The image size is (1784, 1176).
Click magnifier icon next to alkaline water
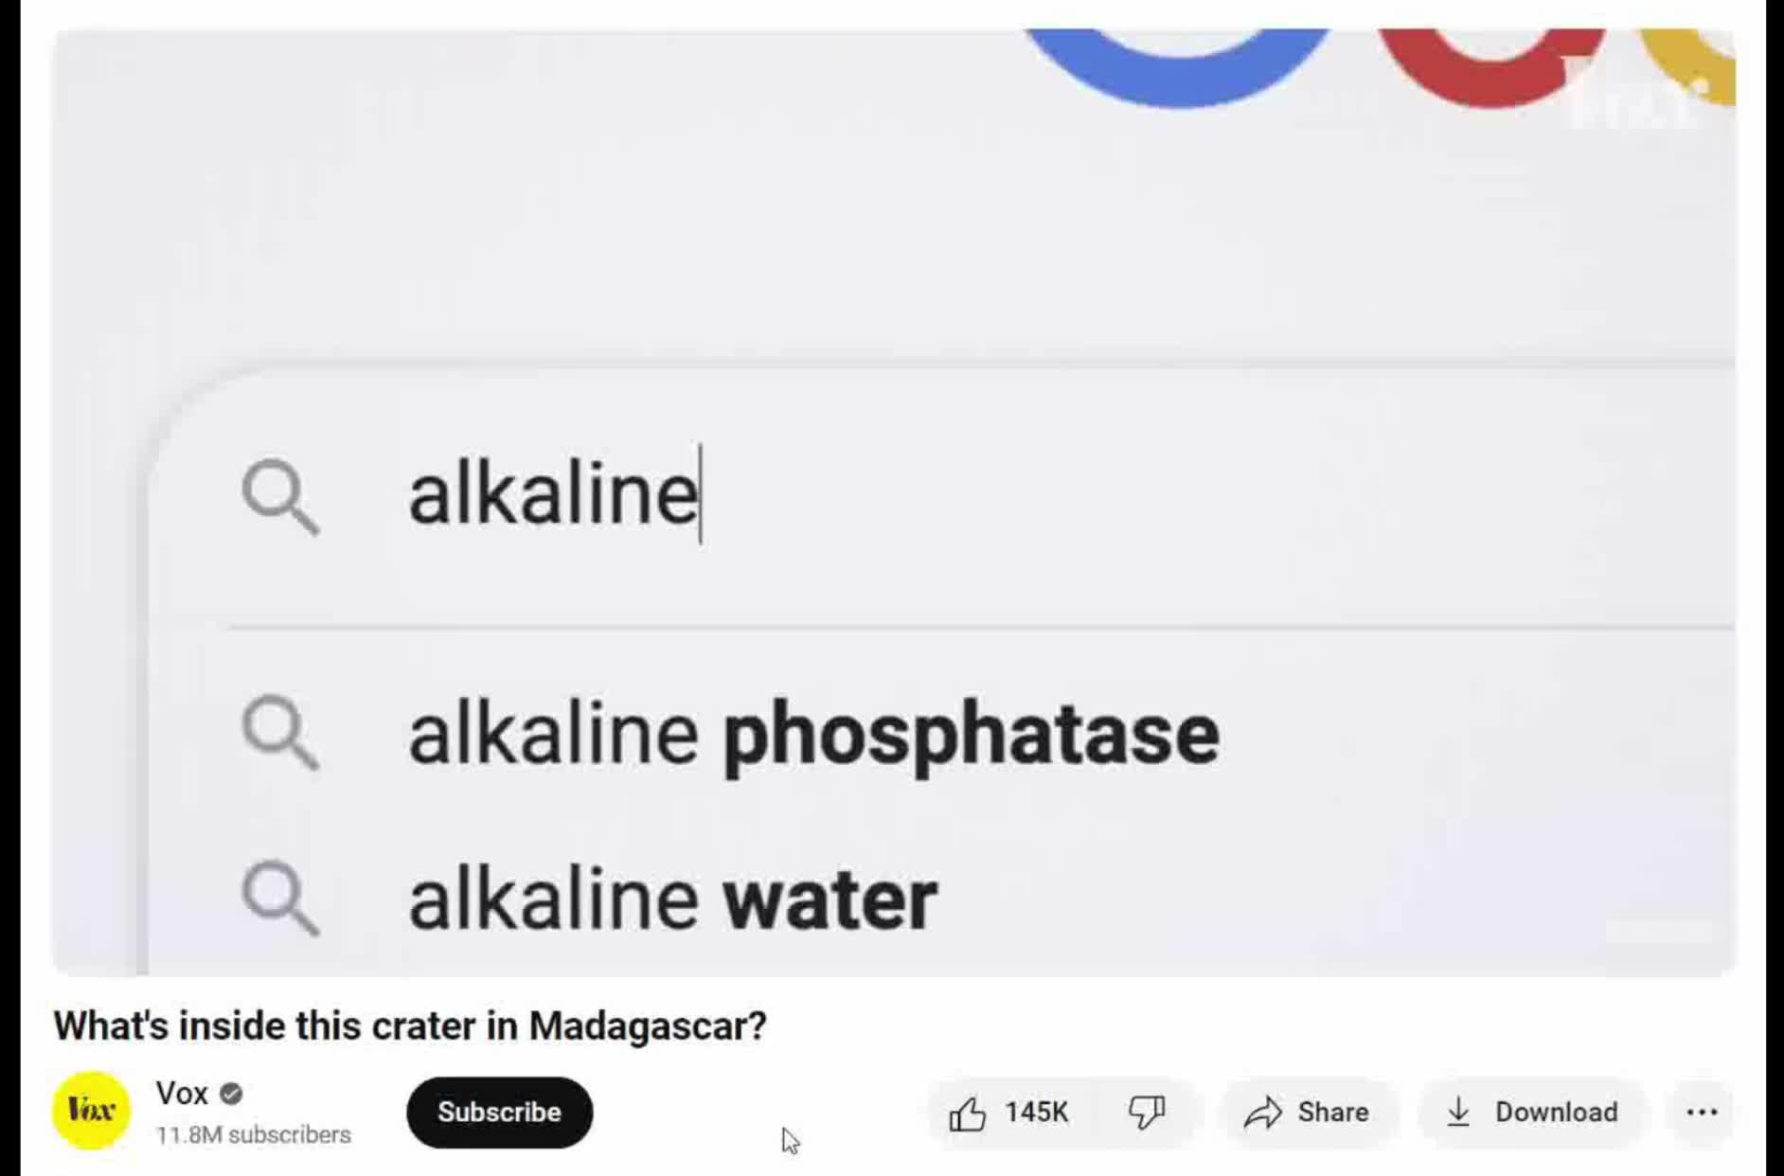coord(280,898)
